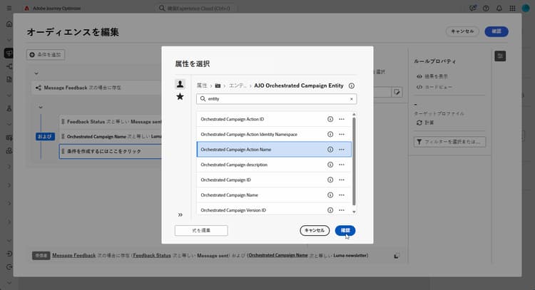Click info icon for Orchestrated Campaign description
Viewport: 535px width, 290px height.
330,165
